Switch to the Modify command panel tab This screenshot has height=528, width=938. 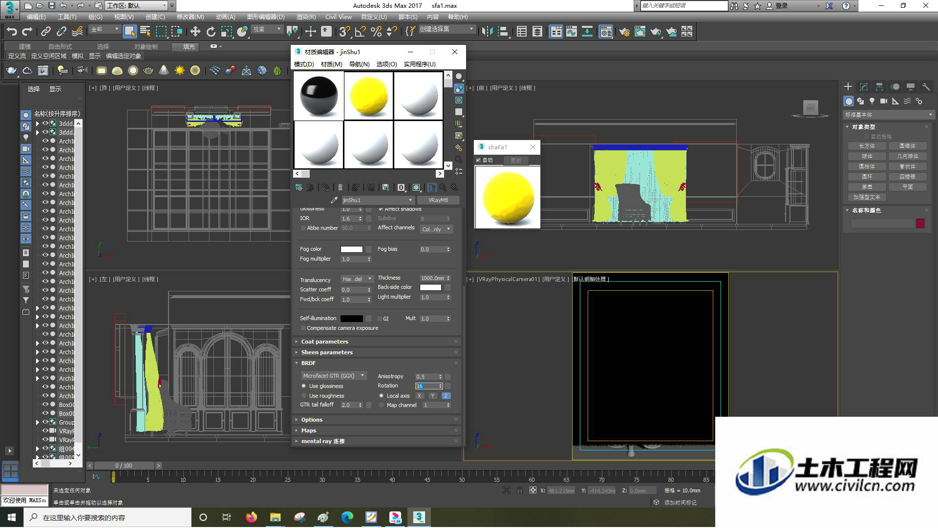(864, 87)
